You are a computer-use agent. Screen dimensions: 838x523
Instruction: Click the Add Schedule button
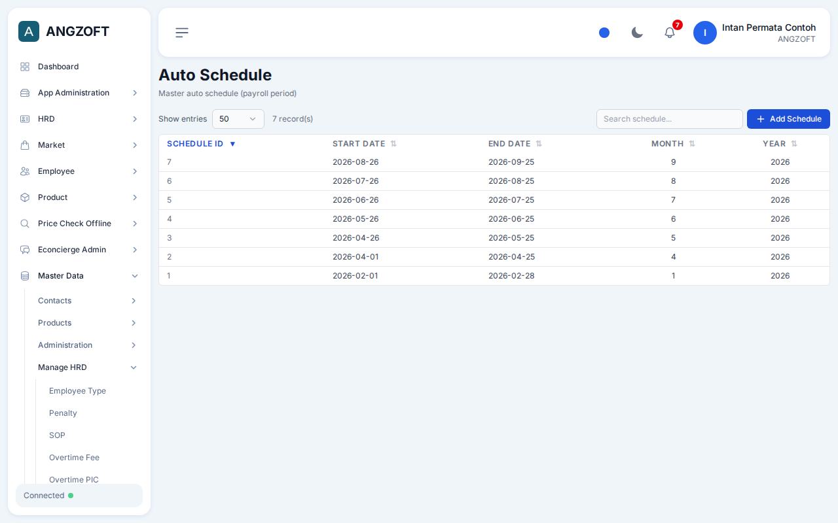(x=788, y=119)
